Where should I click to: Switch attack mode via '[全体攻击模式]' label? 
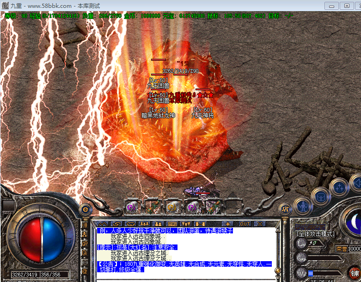click(x=315, y=234)
